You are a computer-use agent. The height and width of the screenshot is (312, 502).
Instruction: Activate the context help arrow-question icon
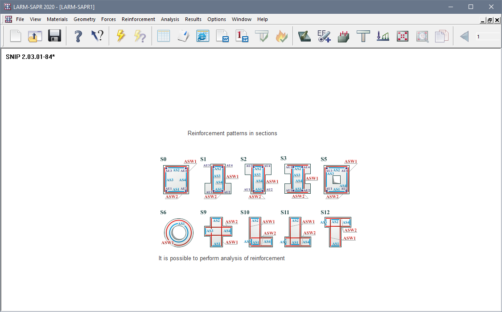(x=97, y=36)
